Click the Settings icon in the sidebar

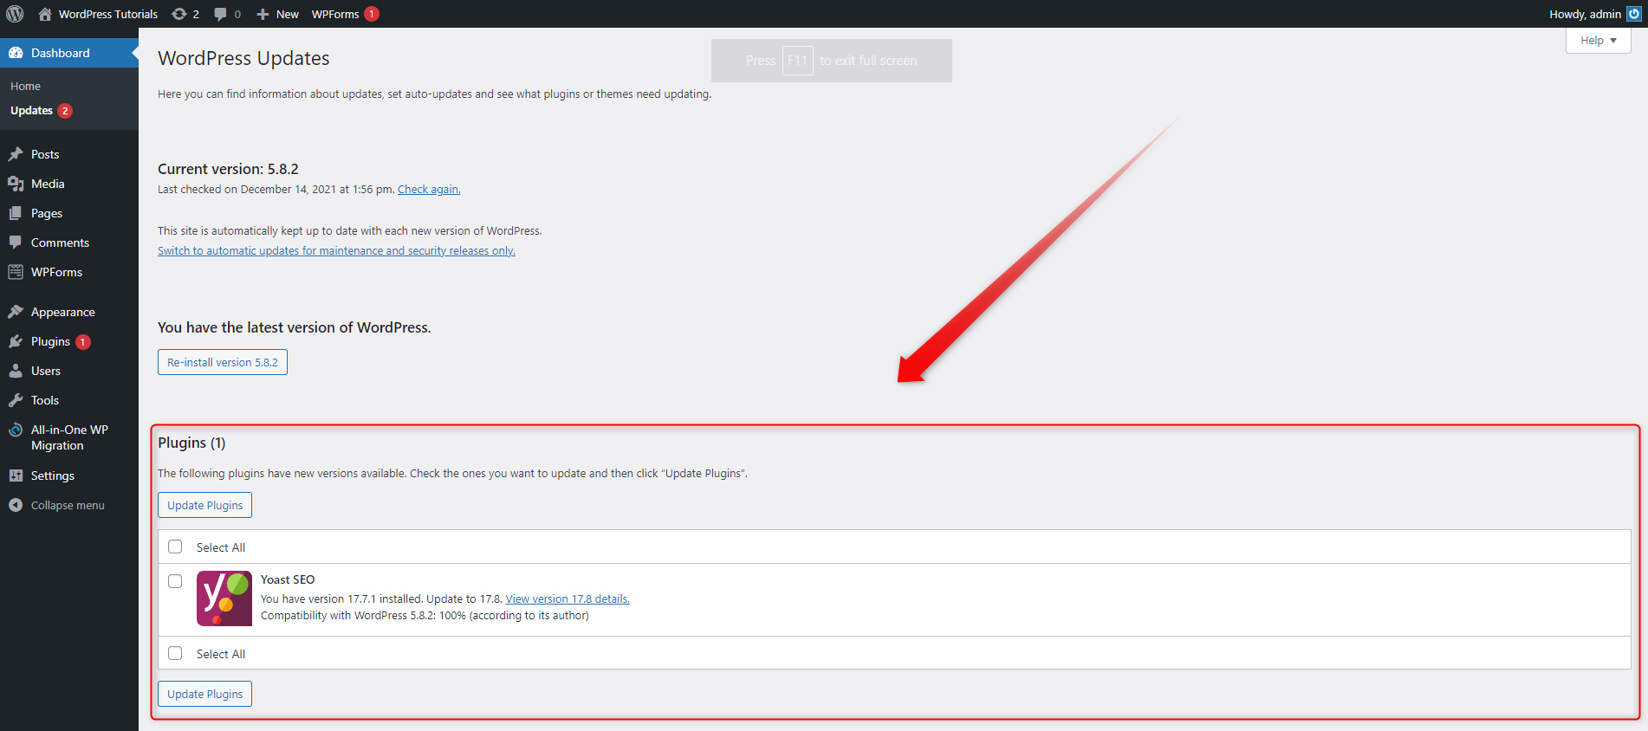(x=16, y=475)
